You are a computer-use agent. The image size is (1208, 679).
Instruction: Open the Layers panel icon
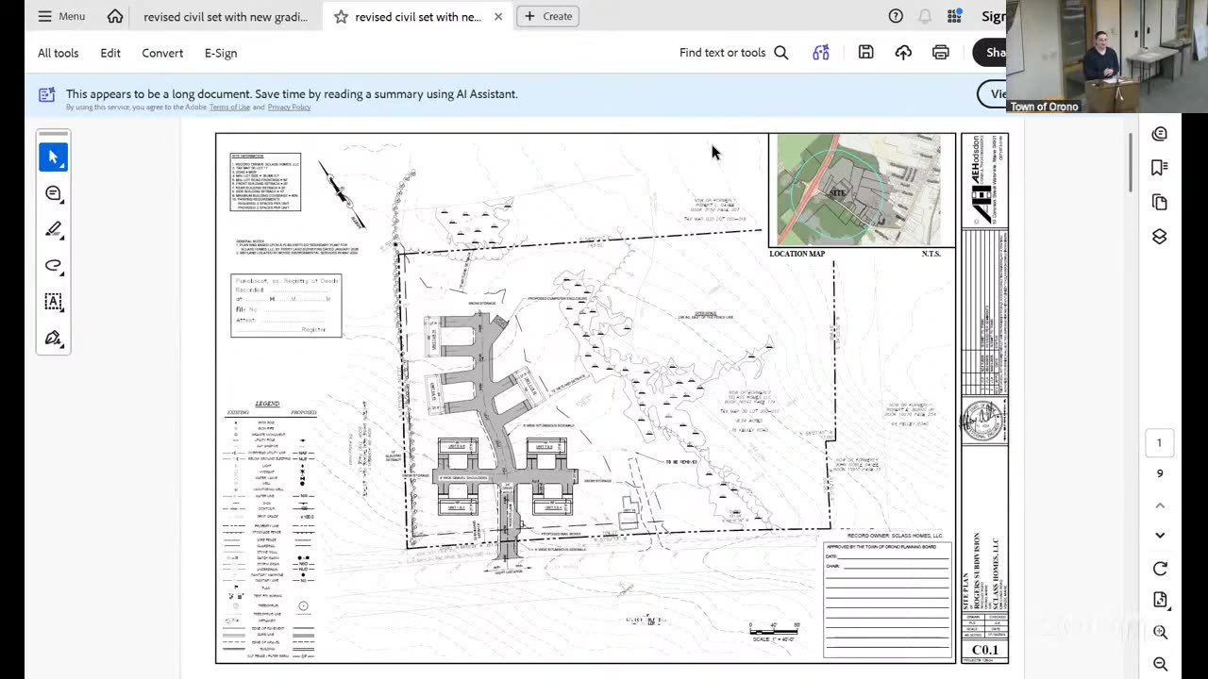point(1160,237)
